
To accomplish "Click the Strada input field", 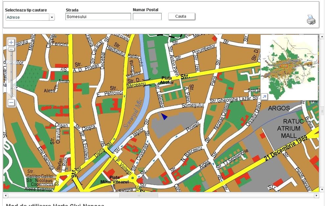I will click(x=98, y=17).
